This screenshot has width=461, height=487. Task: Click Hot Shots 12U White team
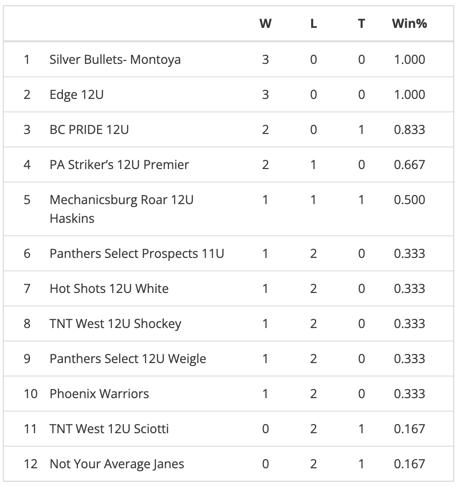click(x=109, y=289)
